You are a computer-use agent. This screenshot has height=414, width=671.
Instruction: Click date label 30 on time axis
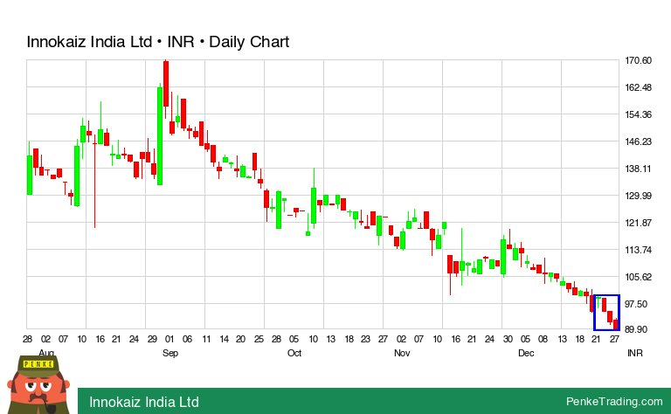pos(508,339)
